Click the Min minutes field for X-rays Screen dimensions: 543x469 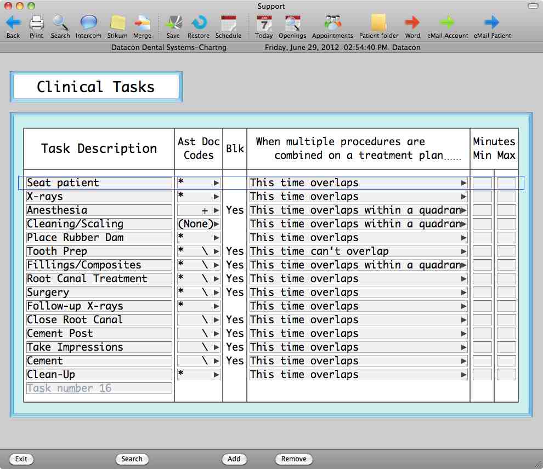(x=482, y=197)
